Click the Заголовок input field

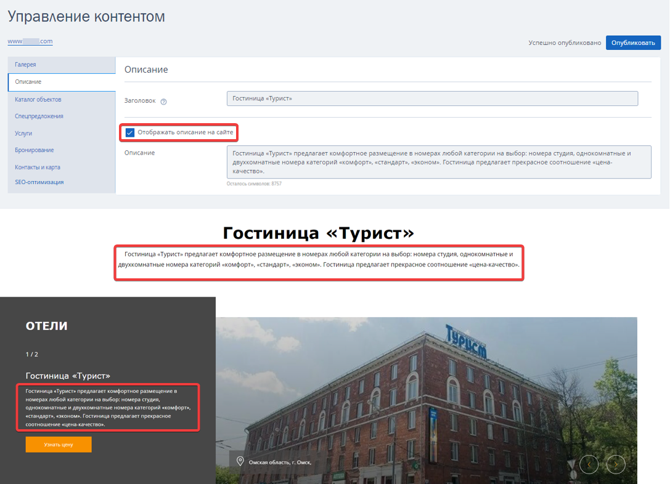point(432,99)
